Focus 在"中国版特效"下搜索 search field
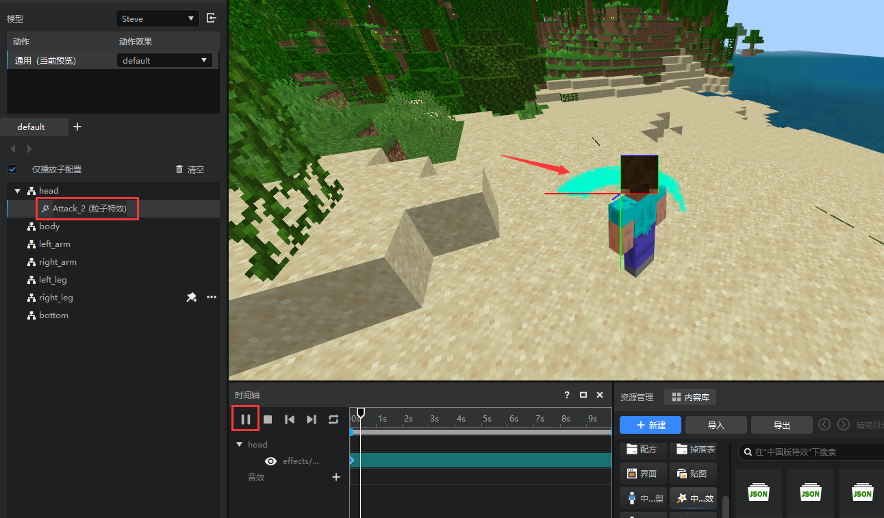 (x=811, y=452)
